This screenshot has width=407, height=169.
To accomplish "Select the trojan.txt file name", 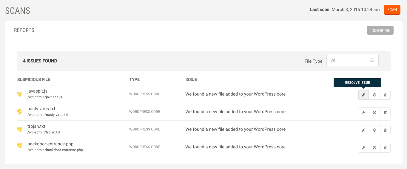I will (x=36, y=126).
